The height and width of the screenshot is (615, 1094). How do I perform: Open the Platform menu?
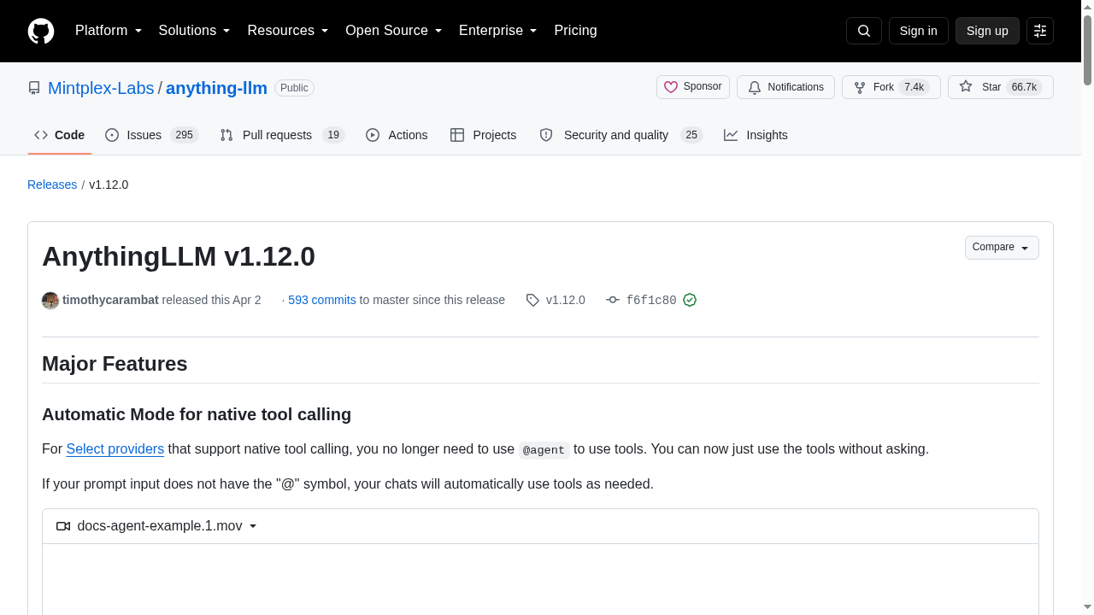(x=109, y=31)
